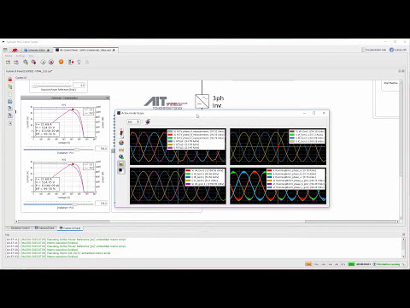Select the Custom UI Panel tab
Screen dimensions: 410x308
point(70,228)
